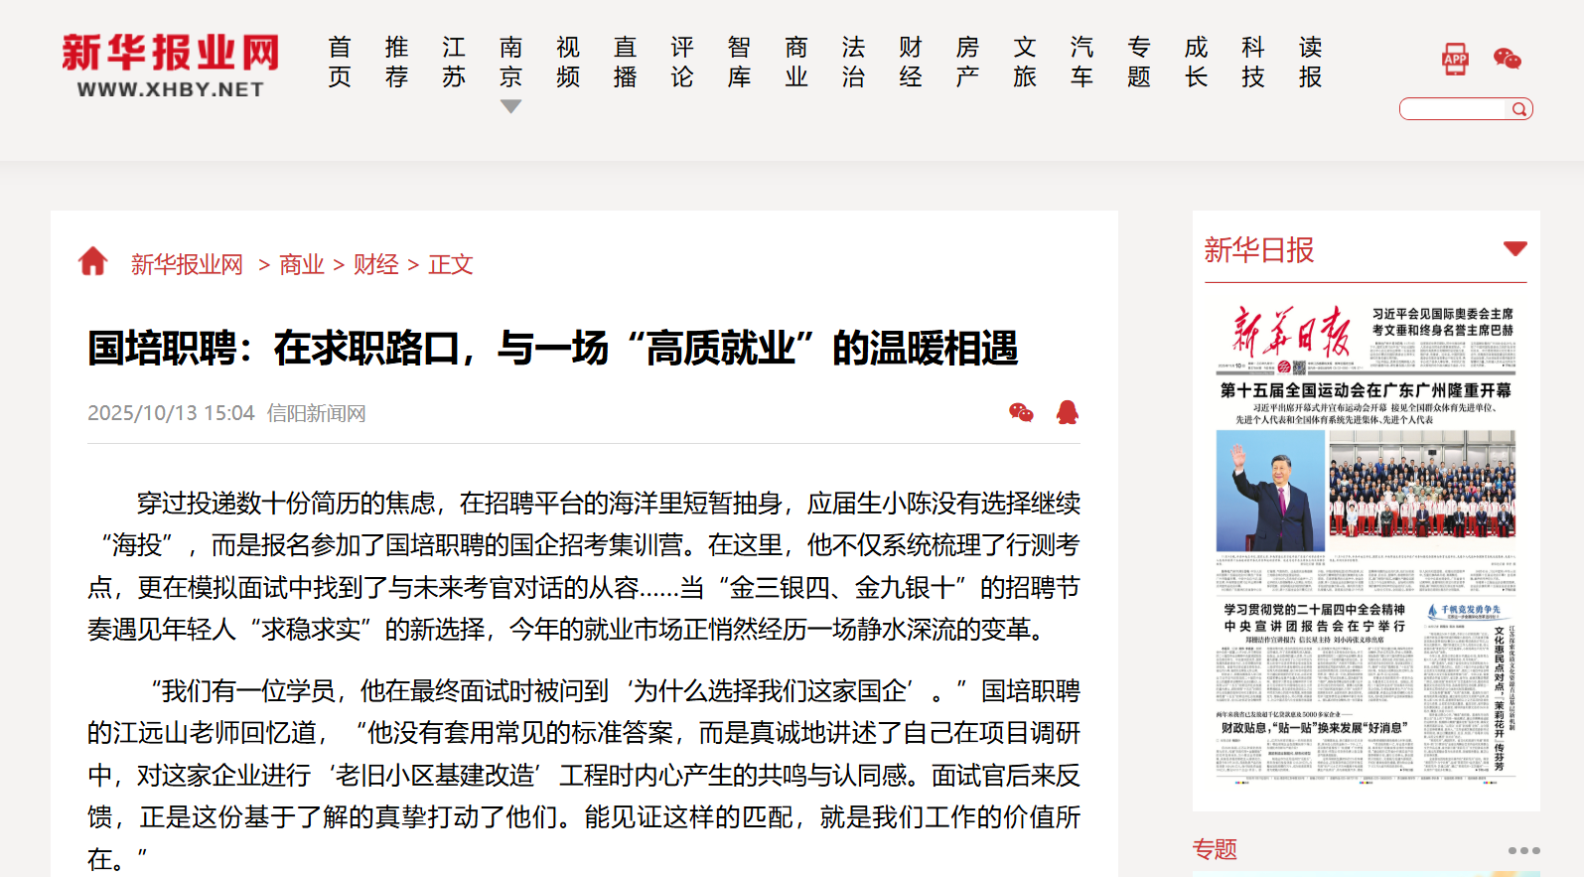Open the mobile APP download icon
Viewport: 1584px width, 877px height.
point(1455,60)
